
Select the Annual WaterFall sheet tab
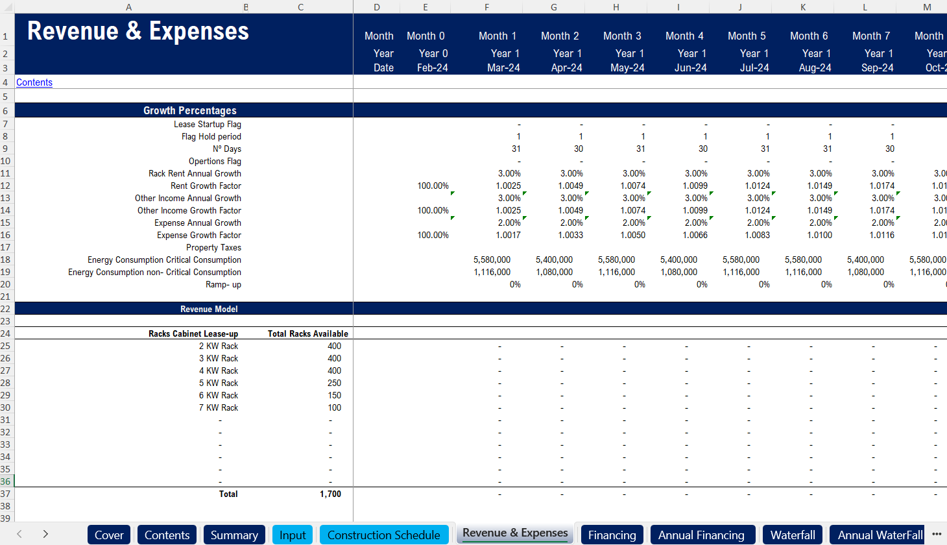880,535
